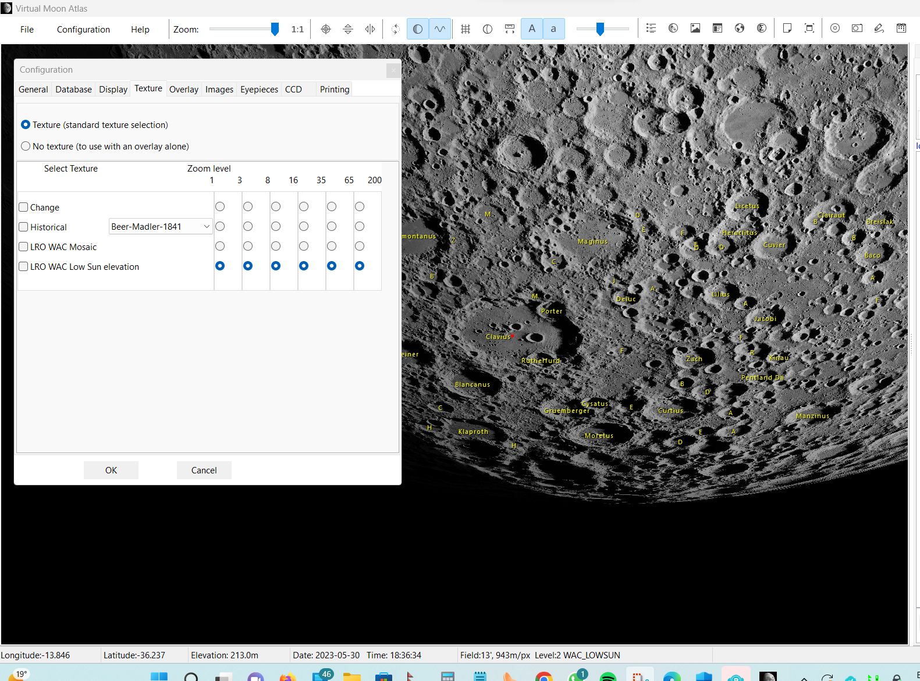Click the flip north-south toolbar icon
This screenshot has height=681, width=920.
tap(348, 29)
